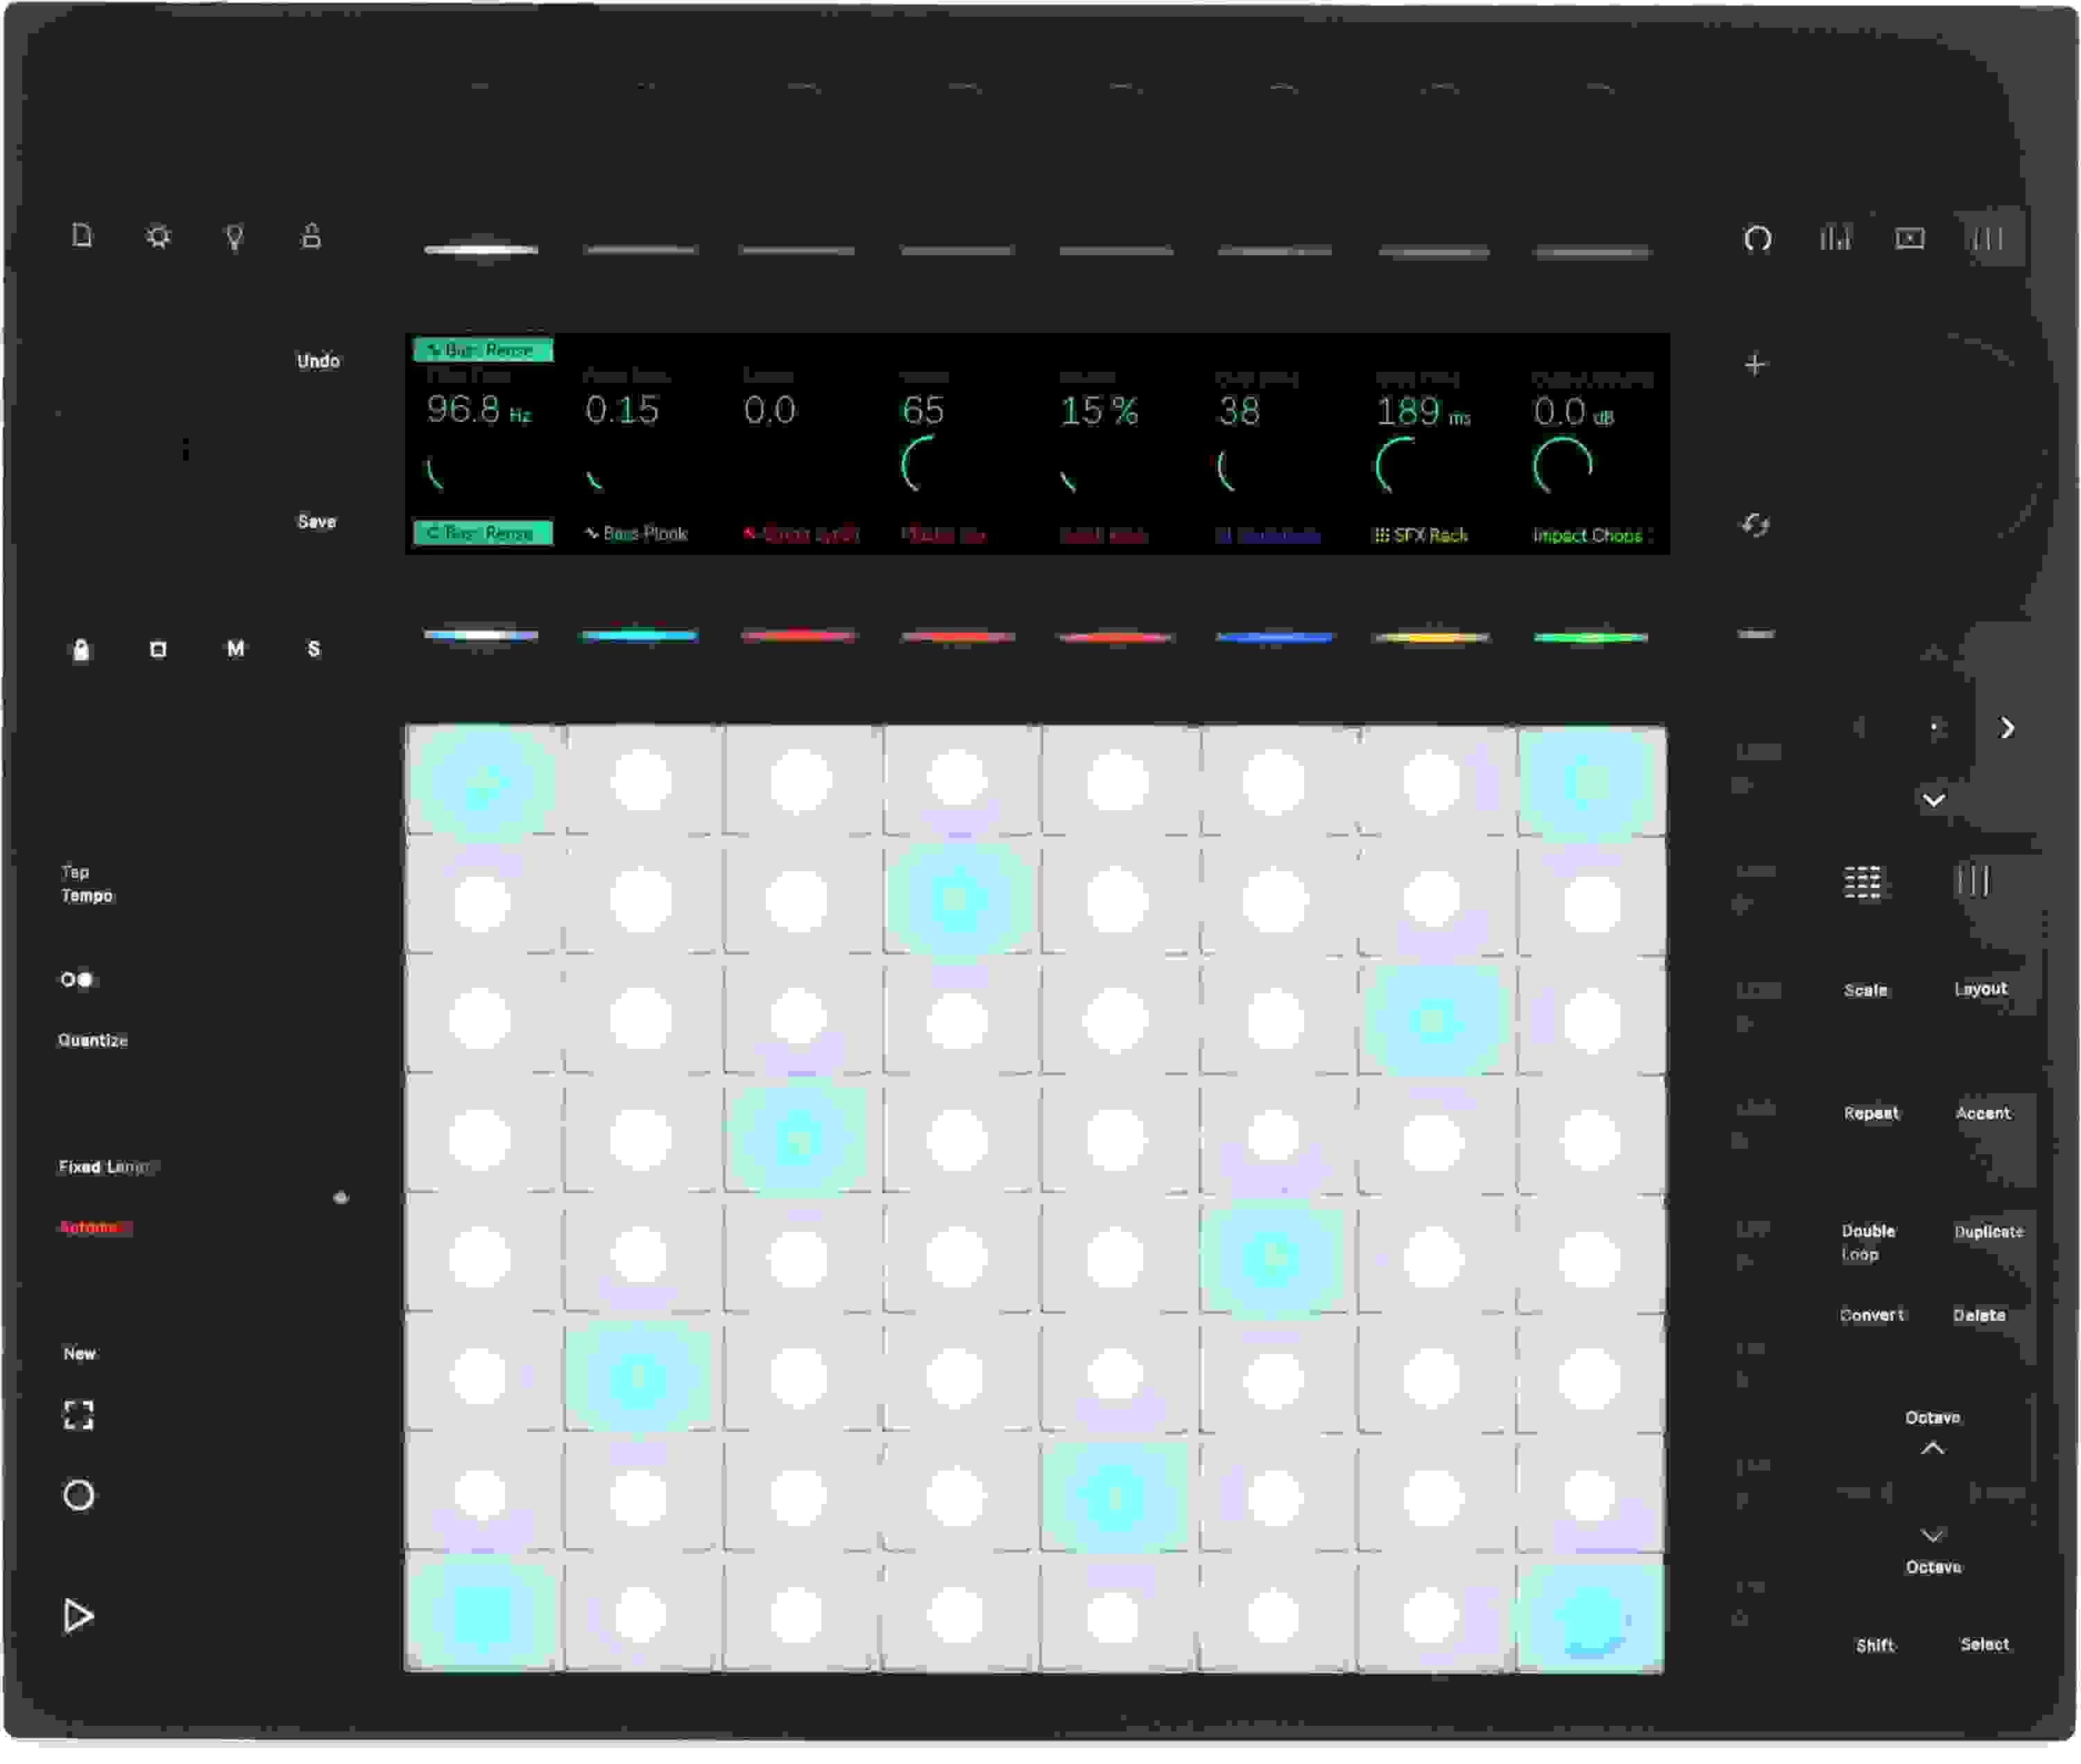Open Setup via the gear icon
This screenshot has width=2081, height=1764.
tap(158, 237)
